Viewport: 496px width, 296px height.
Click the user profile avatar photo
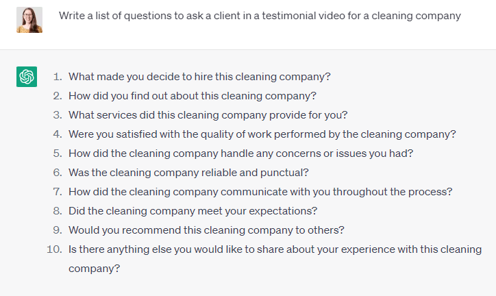[x=29, y=20]
